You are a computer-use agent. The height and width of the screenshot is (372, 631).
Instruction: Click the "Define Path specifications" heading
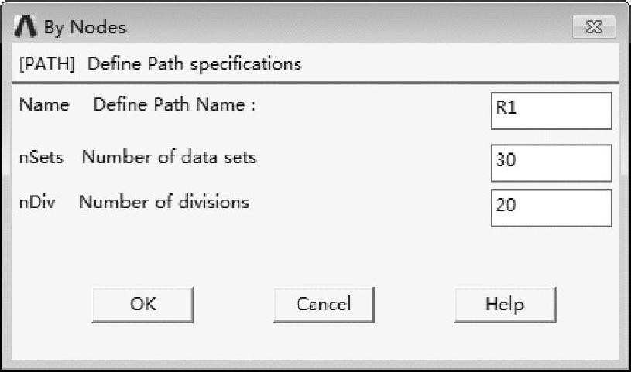pyautogui.click(x=194, y=63)
